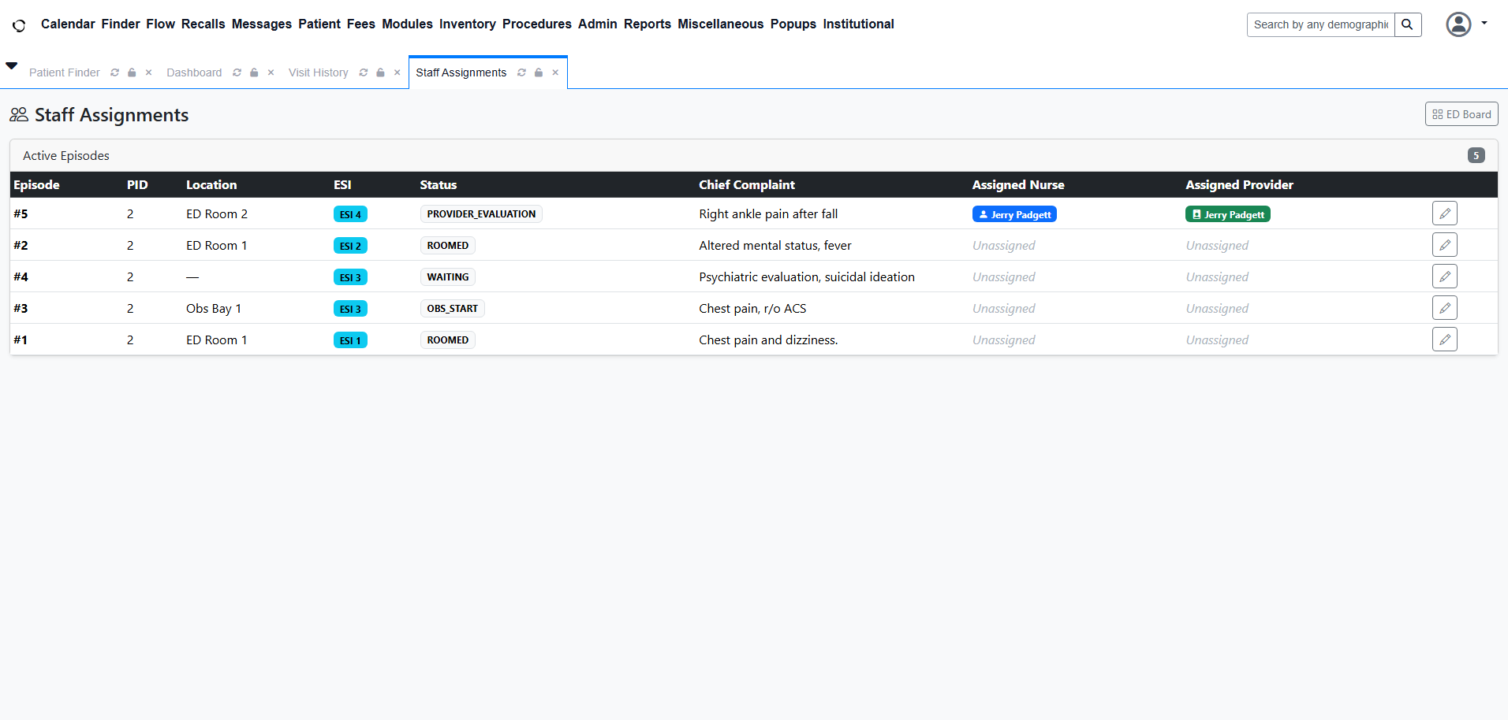Viewport: 1508px width, 720px height.
Task: Click the edit pencil for episode #5
Action: click(1444, 213)
